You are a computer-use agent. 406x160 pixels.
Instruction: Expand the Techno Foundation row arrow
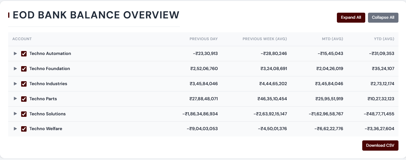click(15, 69)
